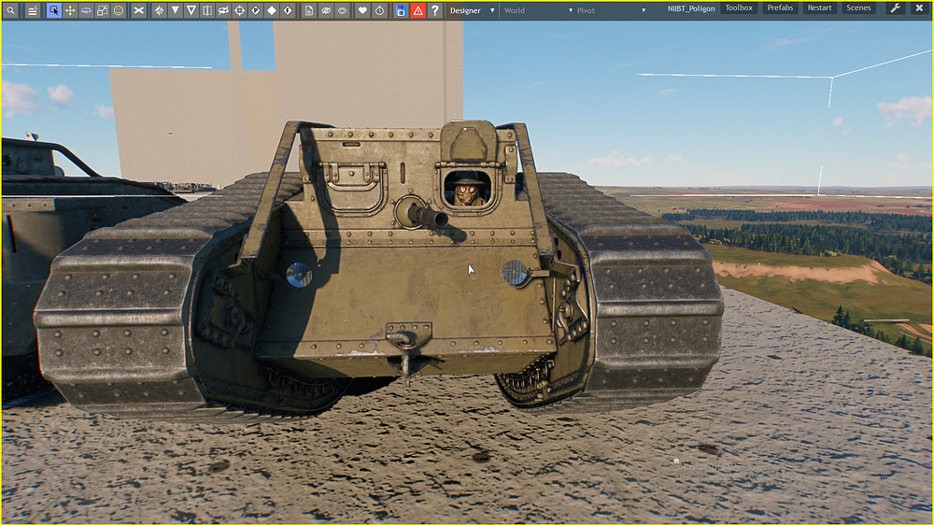Activate the yellow move arrows tool

pos(70,10)
